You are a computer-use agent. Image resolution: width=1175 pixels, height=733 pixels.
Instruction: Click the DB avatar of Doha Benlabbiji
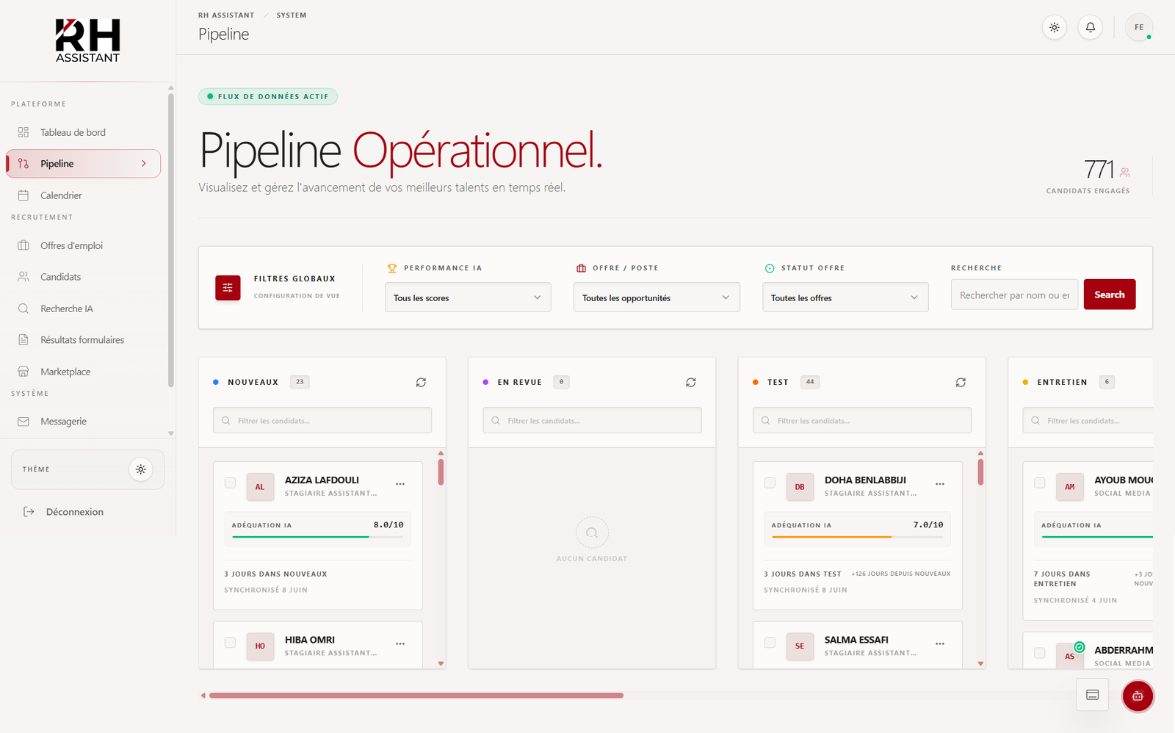[x=800, y=487]
